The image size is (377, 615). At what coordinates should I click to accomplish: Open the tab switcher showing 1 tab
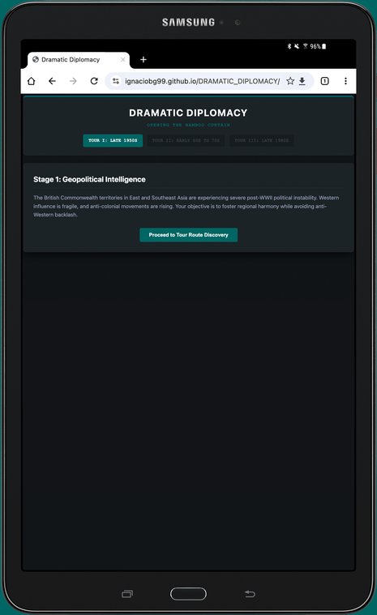click(325, 81)
